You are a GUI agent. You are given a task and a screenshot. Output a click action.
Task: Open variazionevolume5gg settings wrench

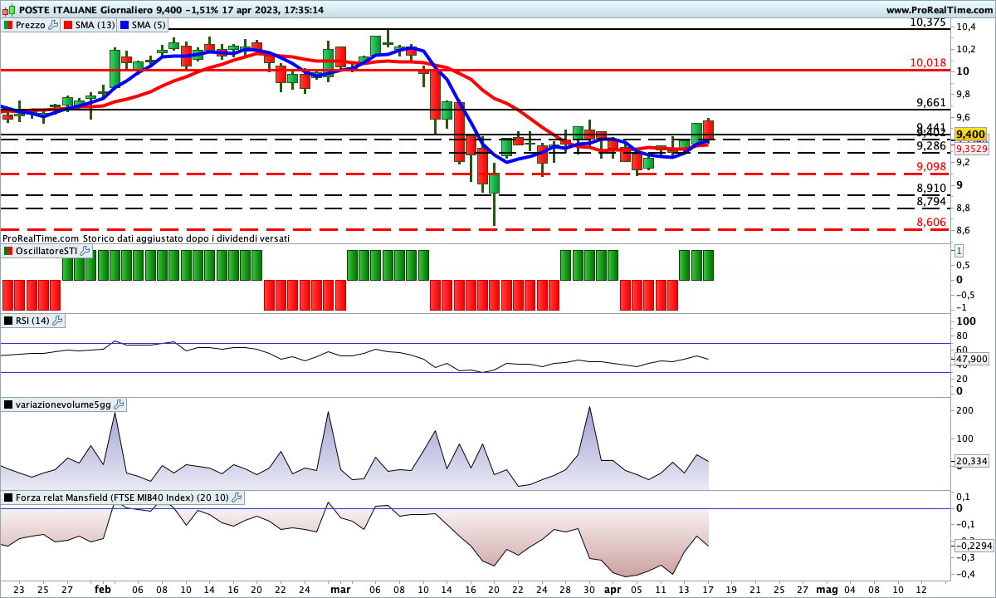[119, 404]
